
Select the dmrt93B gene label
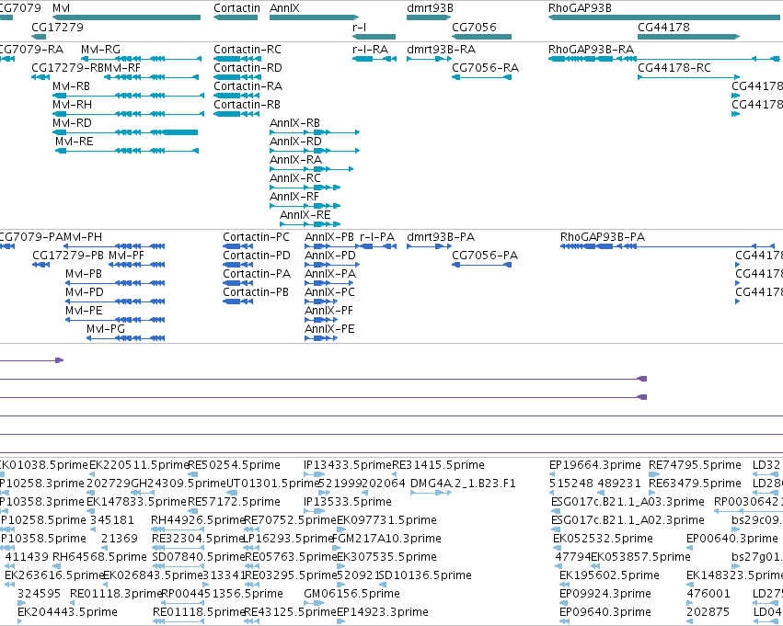[430, 8]
